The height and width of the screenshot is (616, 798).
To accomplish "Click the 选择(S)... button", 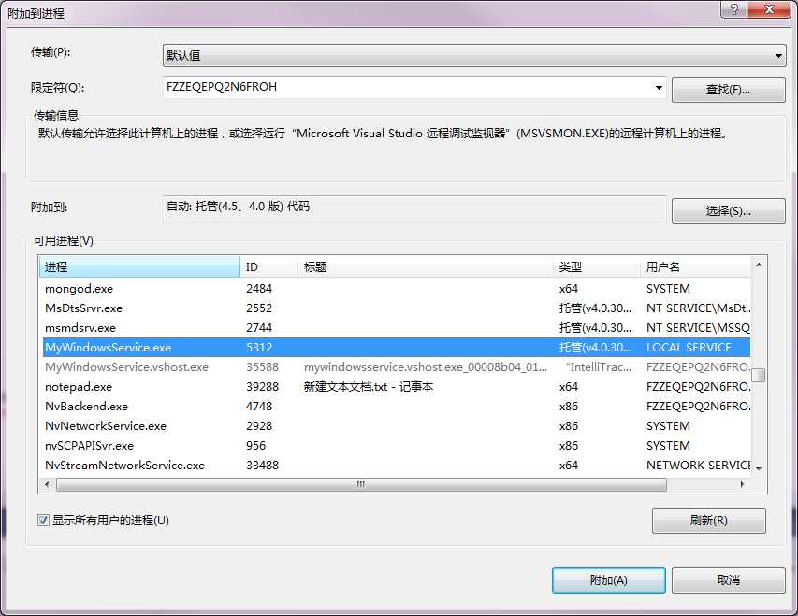I will coord(728,211).
